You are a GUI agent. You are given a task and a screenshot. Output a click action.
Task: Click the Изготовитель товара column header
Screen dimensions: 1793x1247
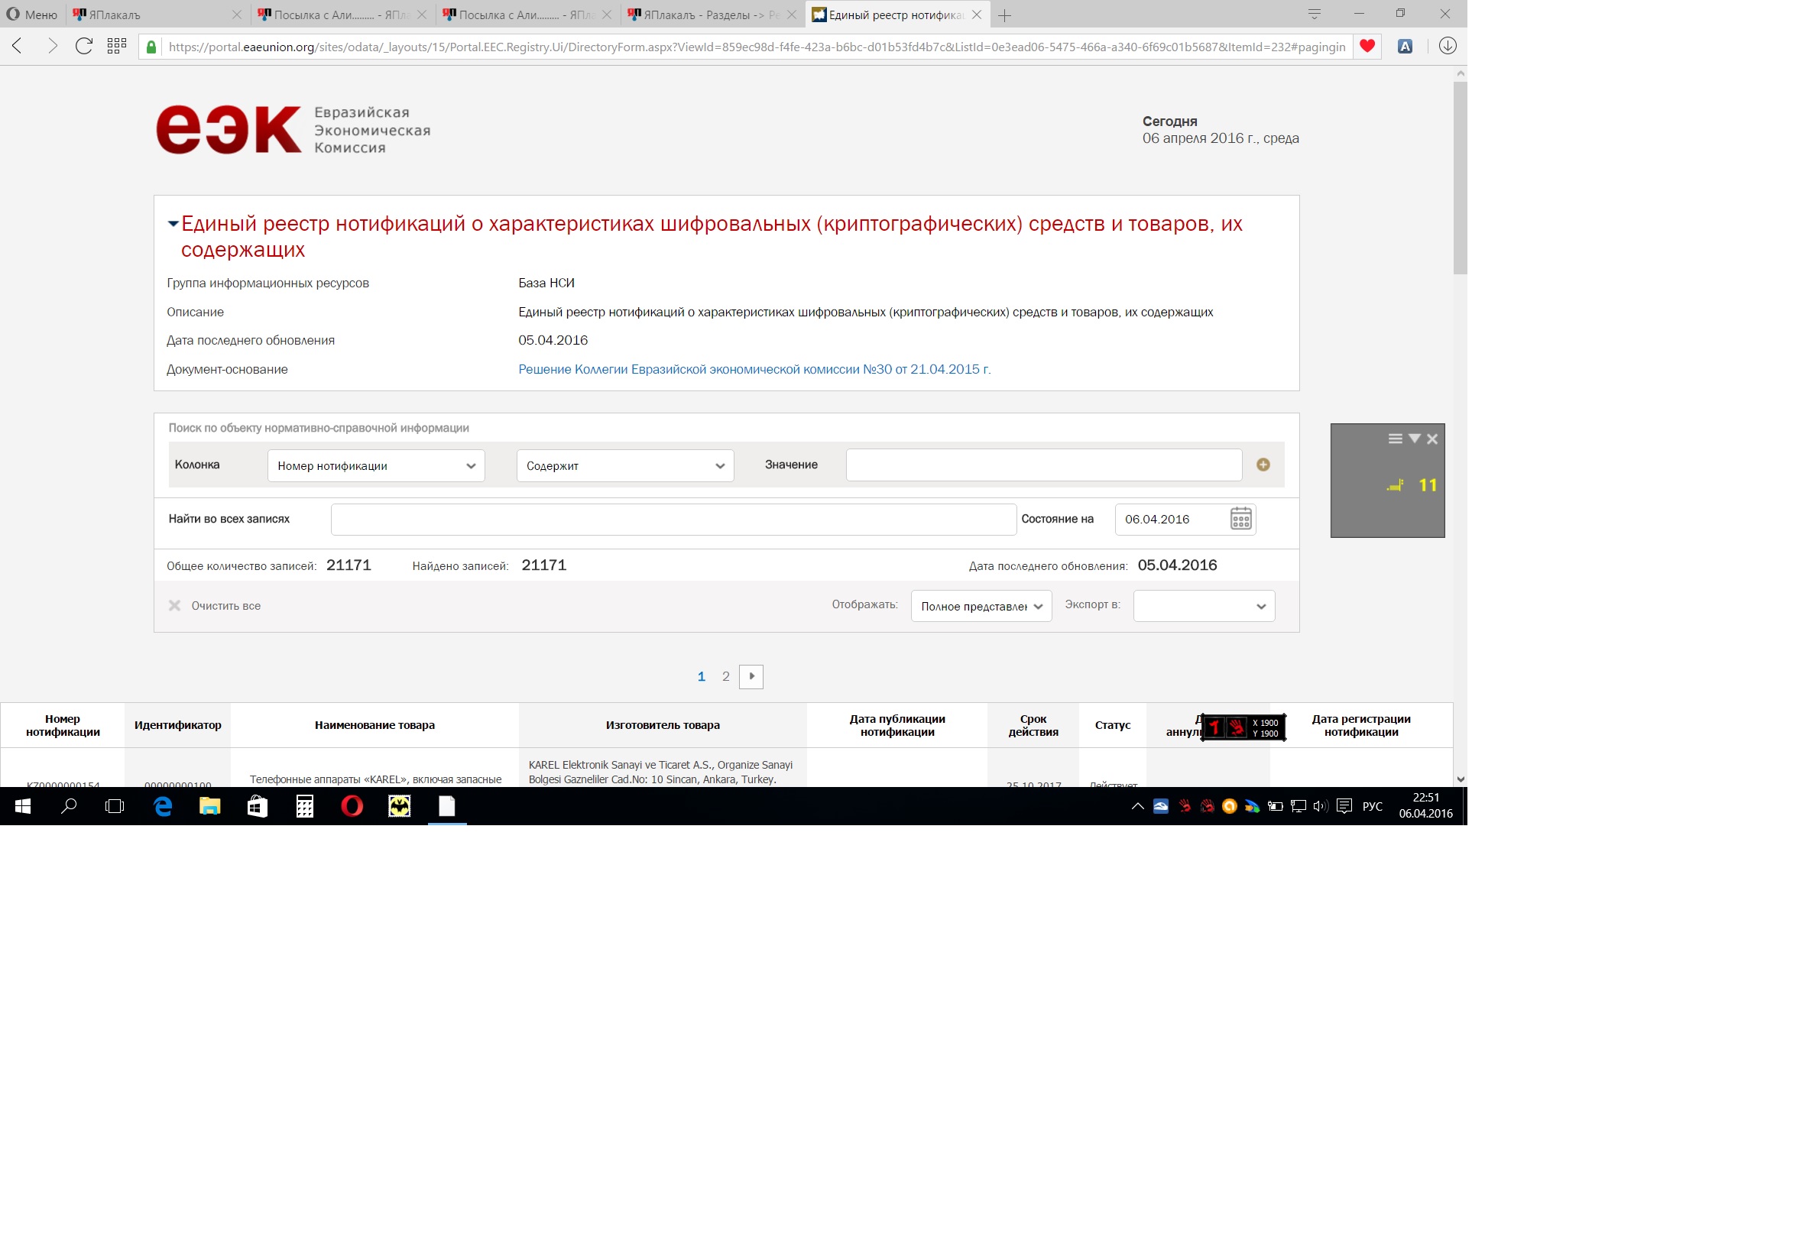(663, 725)
